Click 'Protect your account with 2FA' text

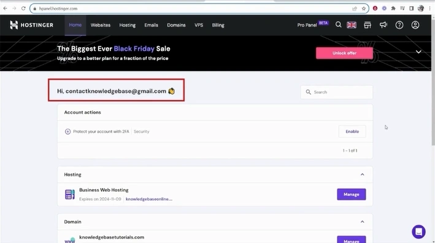[101, 132]
